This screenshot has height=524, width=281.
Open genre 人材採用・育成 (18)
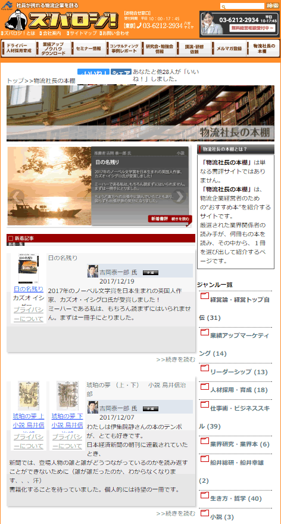[239, 390]
